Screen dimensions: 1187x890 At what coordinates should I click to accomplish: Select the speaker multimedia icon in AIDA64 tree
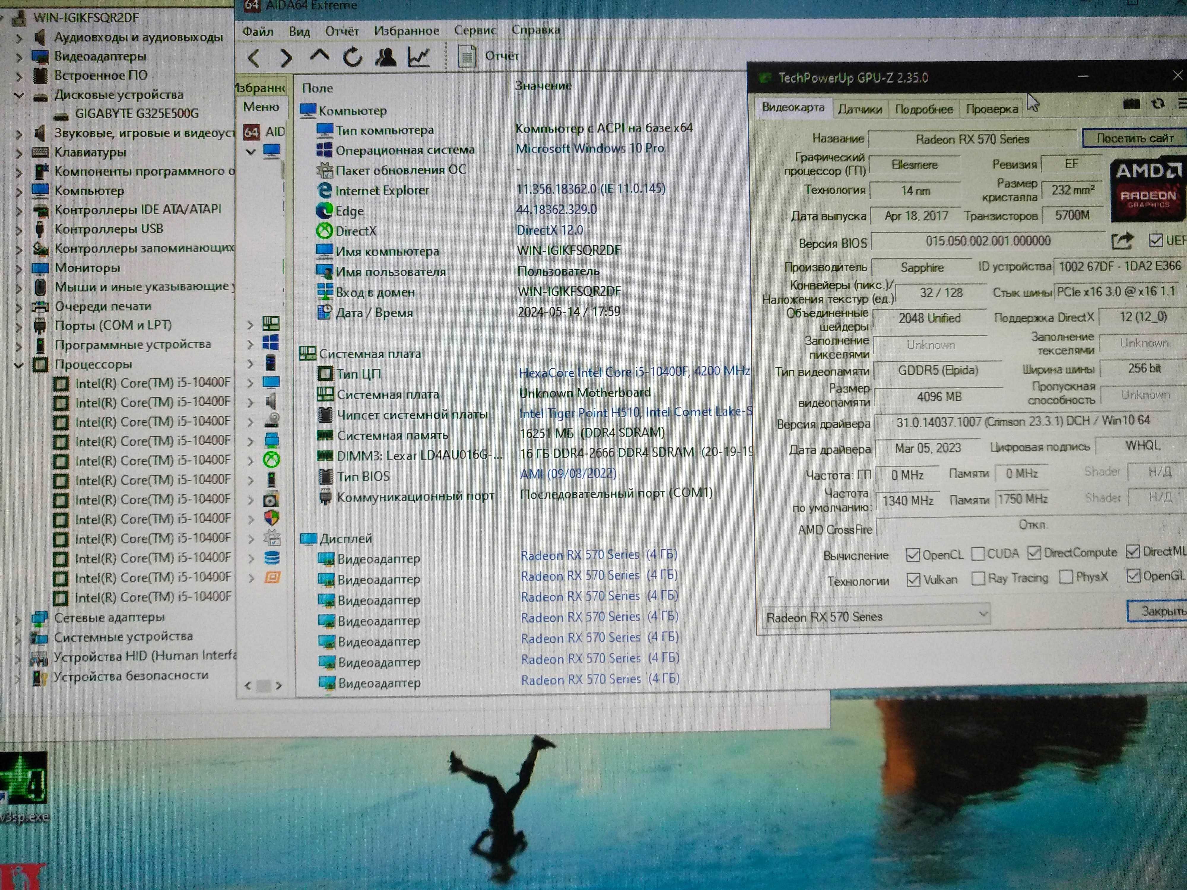(x=271, y=401)
